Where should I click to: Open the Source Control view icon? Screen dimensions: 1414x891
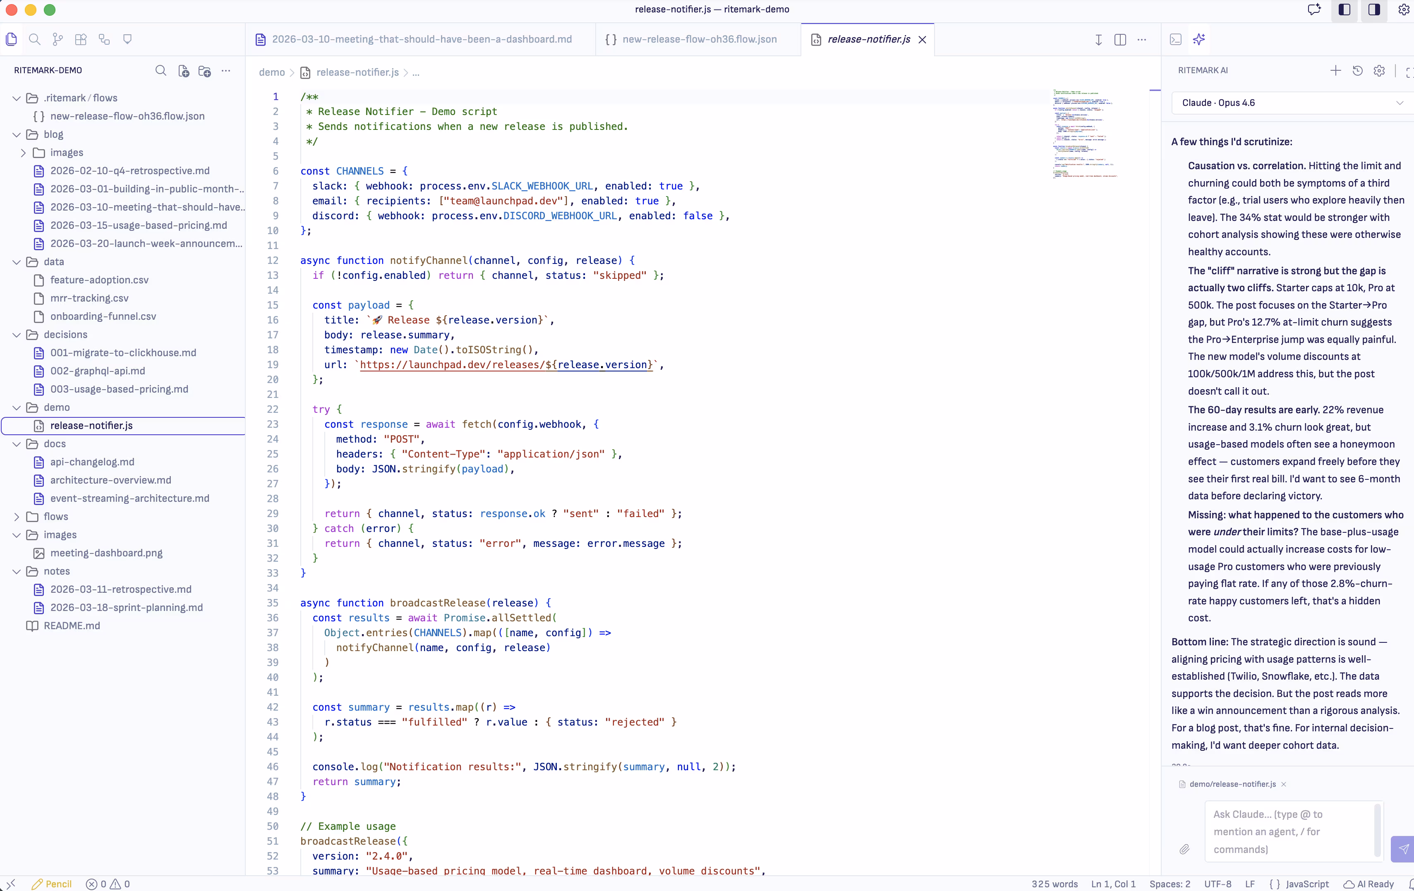coord(58,39)
